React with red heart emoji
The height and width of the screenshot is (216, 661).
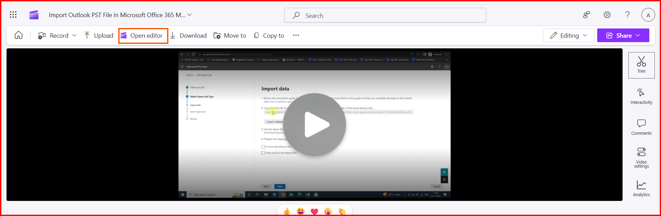pyautogui.click(x=314, y=212)
